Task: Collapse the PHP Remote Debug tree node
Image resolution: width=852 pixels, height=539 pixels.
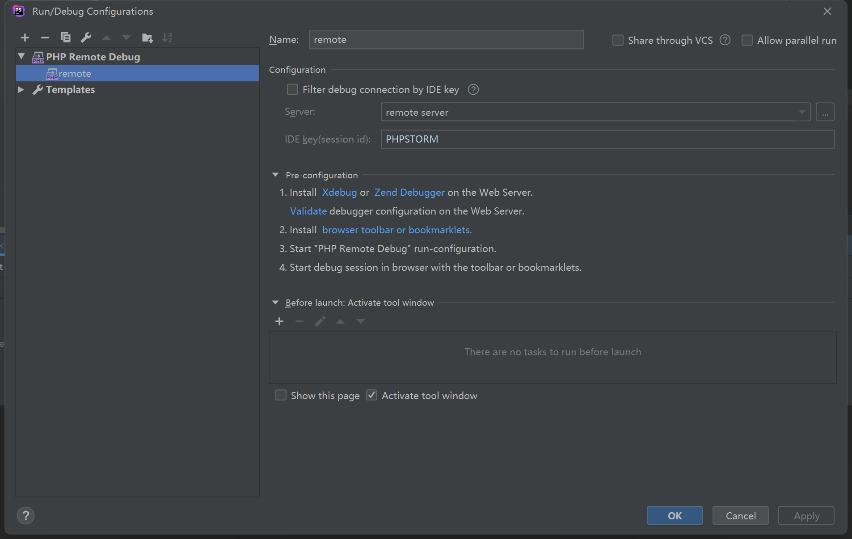Action: pos(21,56)
